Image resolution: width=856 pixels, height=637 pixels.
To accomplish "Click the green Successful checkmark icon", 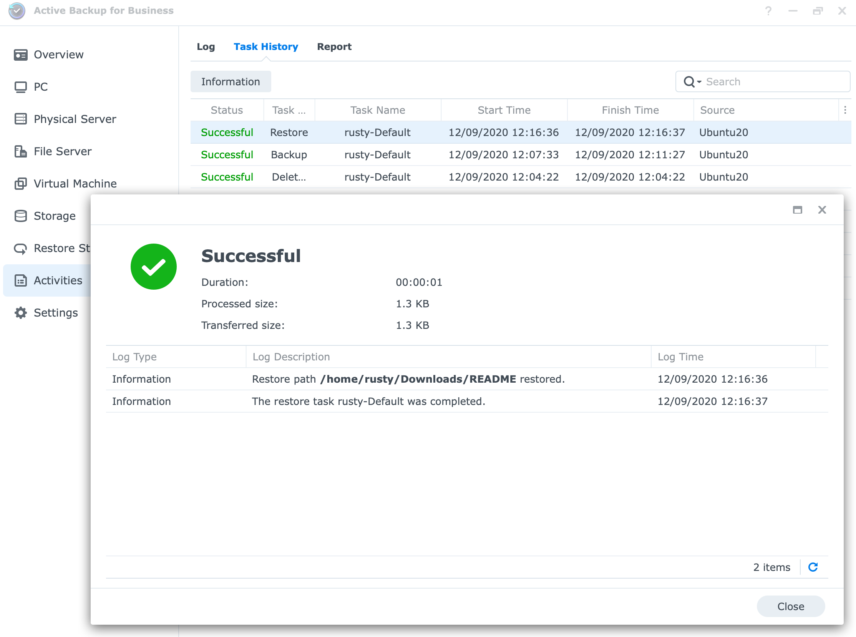I will 153,267.
